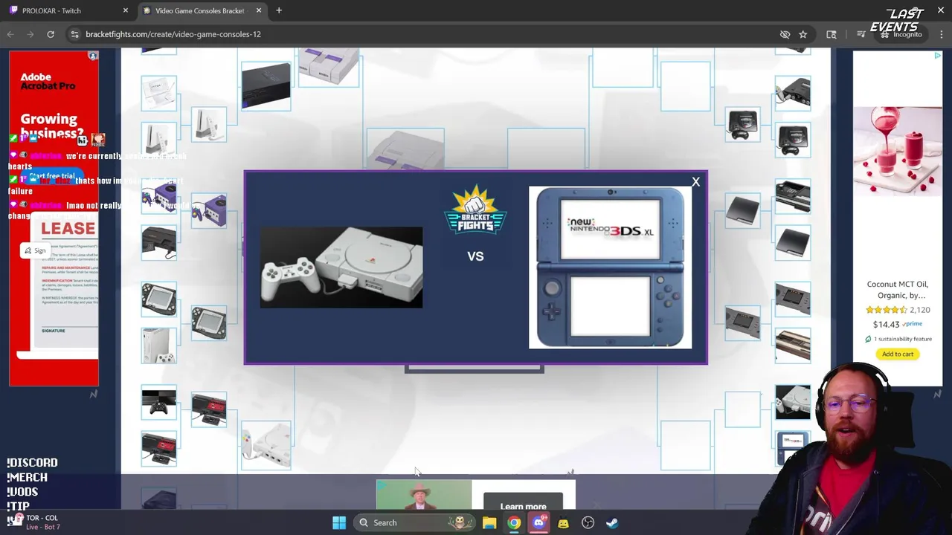This screenshot has width=952, height=535.
Task: Pick the PlayStation console image in matchup
Action: (x=341, y=267)
